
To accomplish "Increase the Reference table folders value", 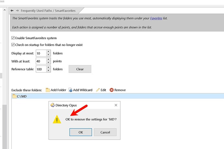I will pyautogui.click(x=48, y=67).
